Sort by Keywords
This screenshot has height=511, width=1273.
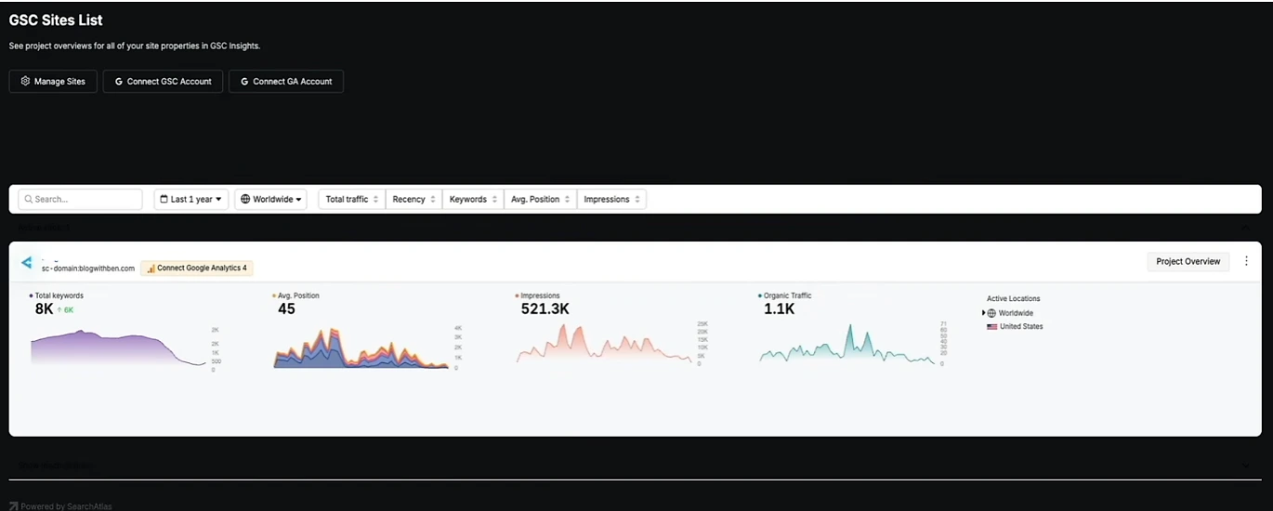click(472, 200)
